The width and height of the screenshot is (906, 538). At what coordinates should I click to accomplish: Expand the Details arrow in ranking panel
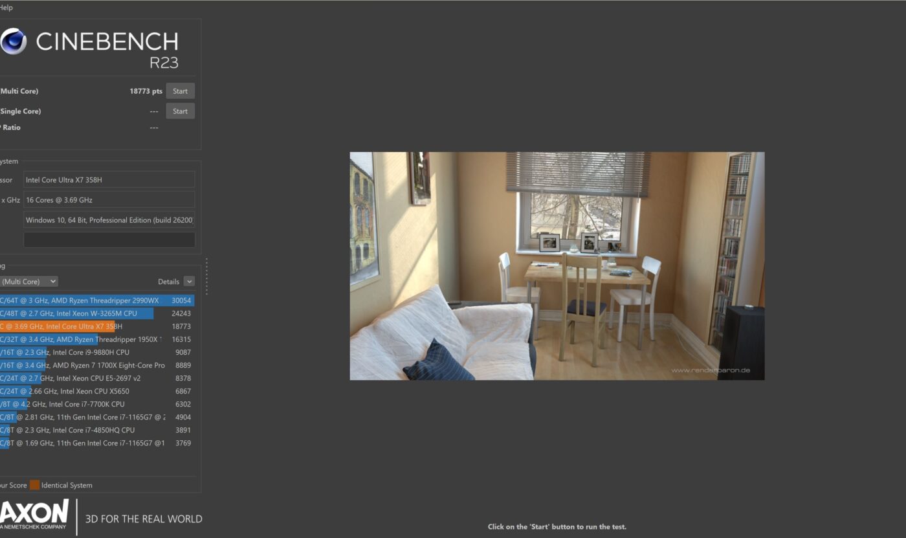[x=189, y=282]
